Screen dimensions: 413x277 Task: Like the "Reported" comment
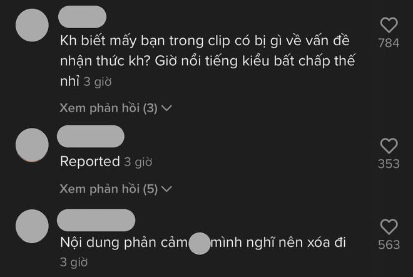pos(389,145)
